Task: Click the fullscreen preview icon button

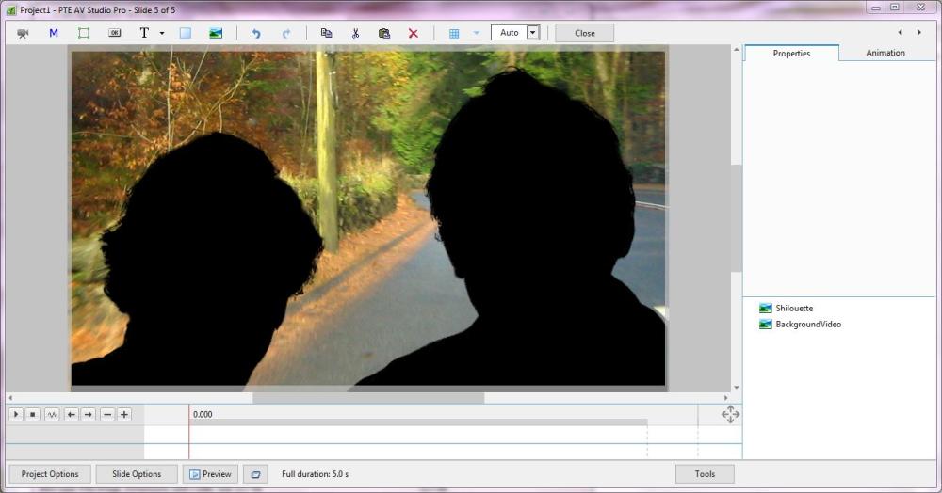Action: [x=255, y=474]
